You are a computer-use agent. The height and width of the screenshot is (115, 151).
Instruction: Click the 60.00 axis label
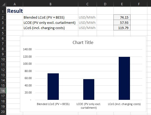(28, 78)
